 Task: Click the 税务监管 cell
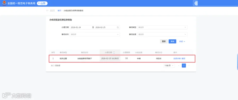pos(63,59)
